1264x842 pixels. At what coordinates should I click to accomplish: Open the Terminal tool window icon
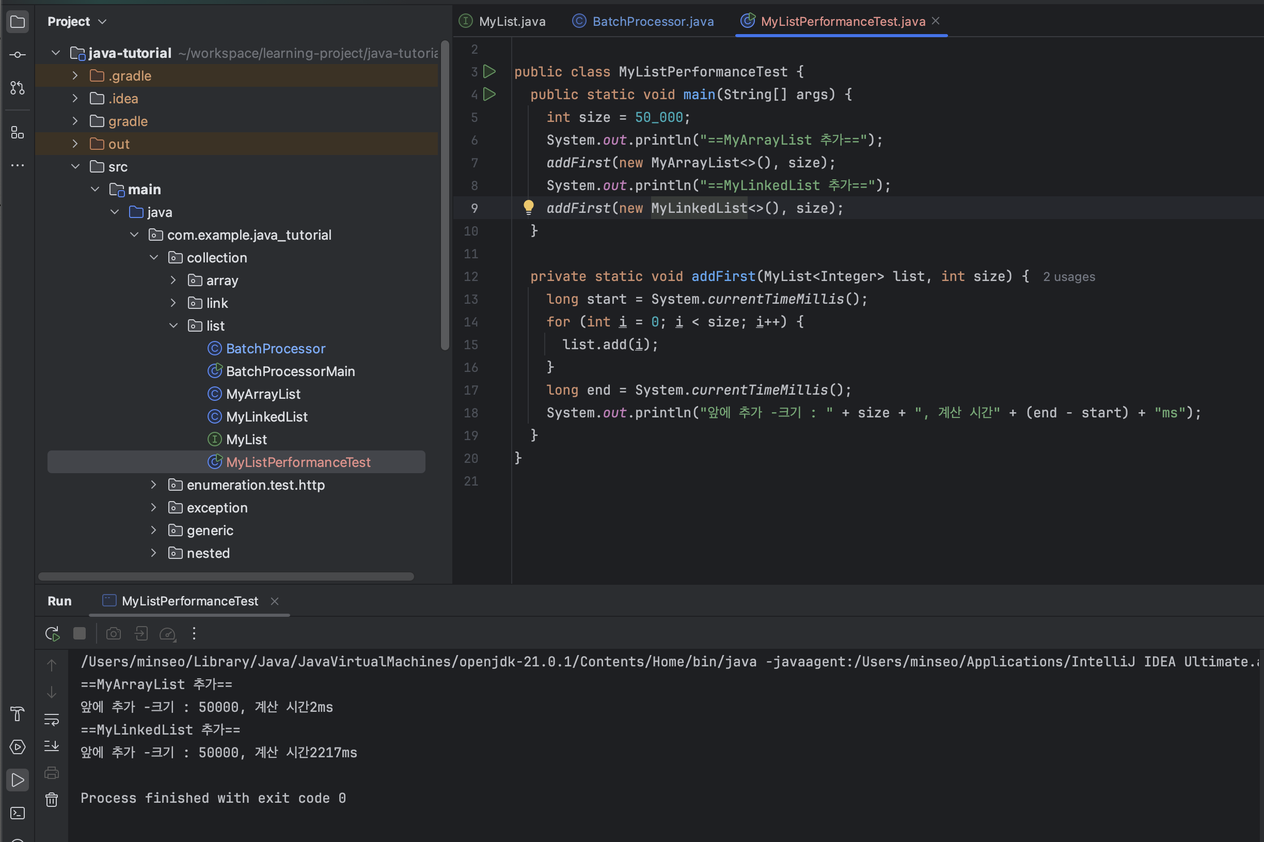pos(17,813)
